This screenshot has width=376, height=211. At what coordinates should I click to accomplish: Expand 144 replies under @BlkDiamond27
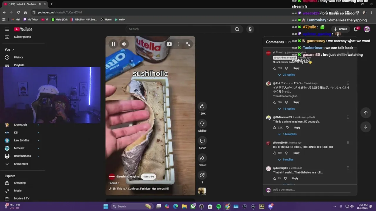point(287,134)
